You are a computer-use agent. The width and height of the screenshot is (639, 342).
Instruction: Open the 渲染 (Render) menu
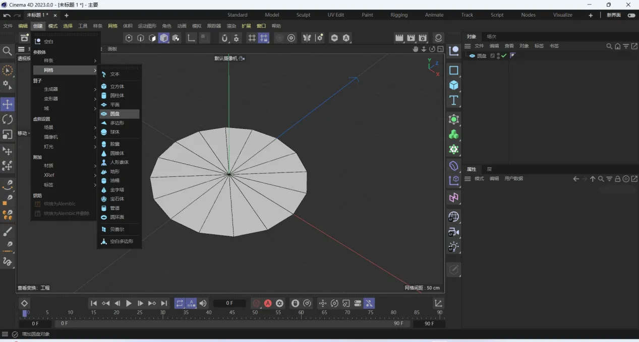point(231,26)
